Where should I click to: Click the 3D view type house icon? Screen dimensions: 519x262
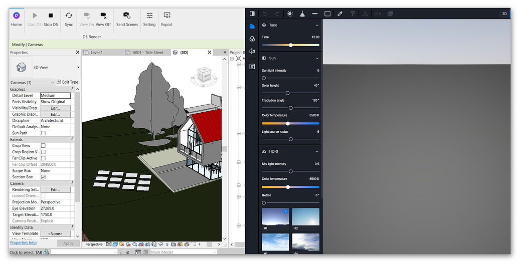pos(21,67)
